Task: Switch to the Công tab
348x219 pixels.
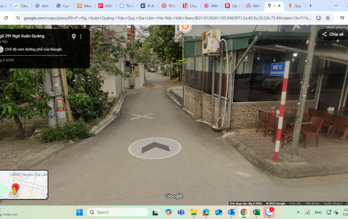Action: click(x=21, y=6)
